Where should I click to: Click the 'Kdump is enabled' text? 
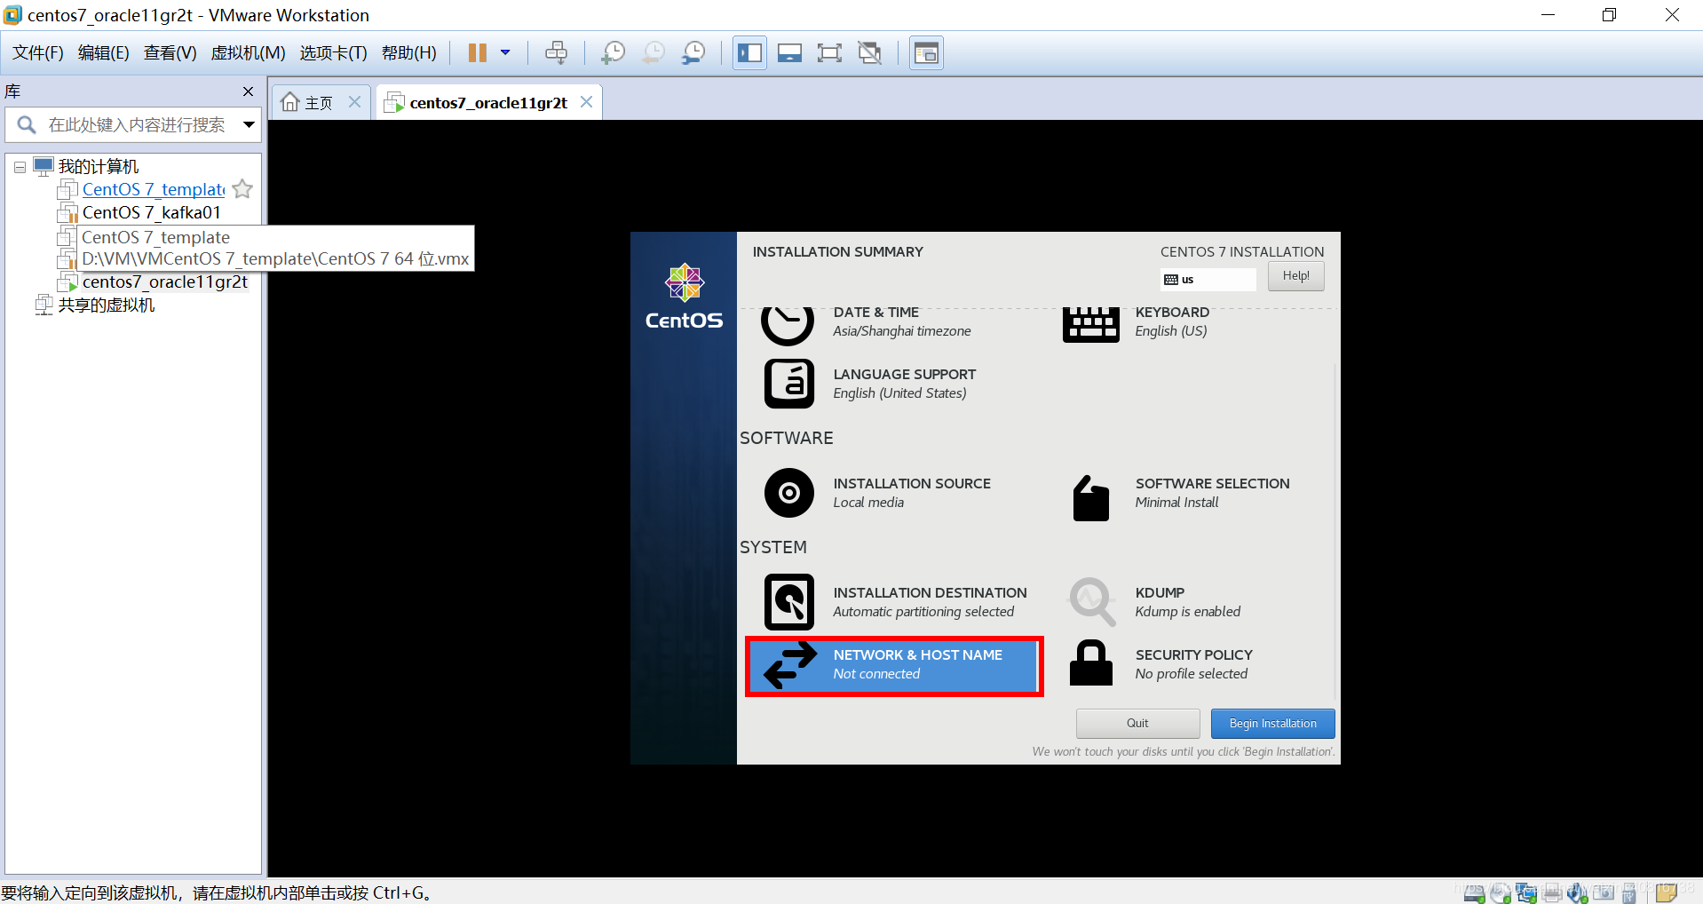tap(1187, 612)
